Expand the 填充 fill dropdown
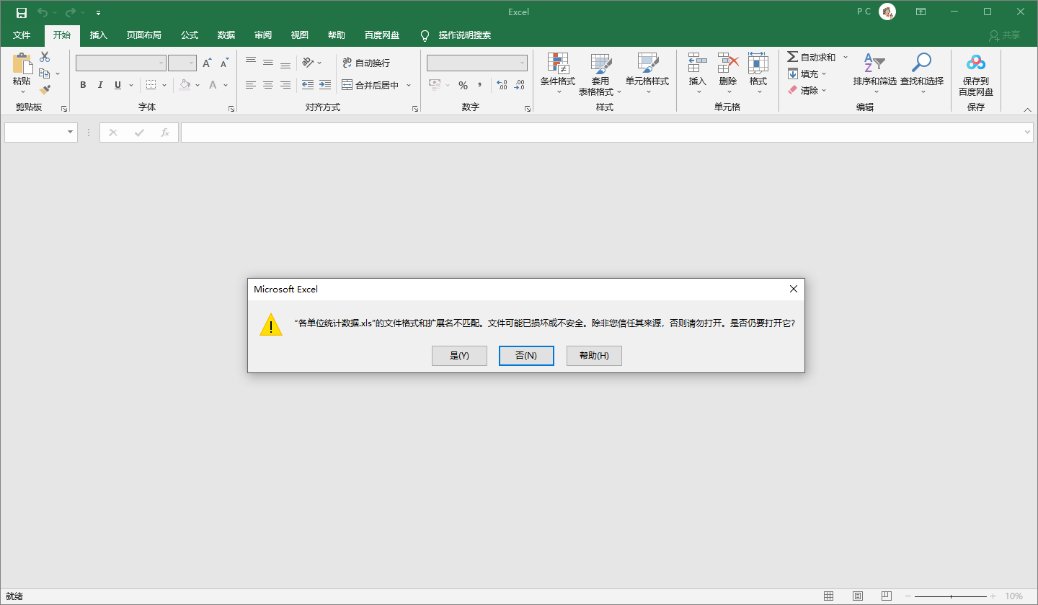Image resolution: width=1038 pixels, height=605 pixels. [824, 73]
